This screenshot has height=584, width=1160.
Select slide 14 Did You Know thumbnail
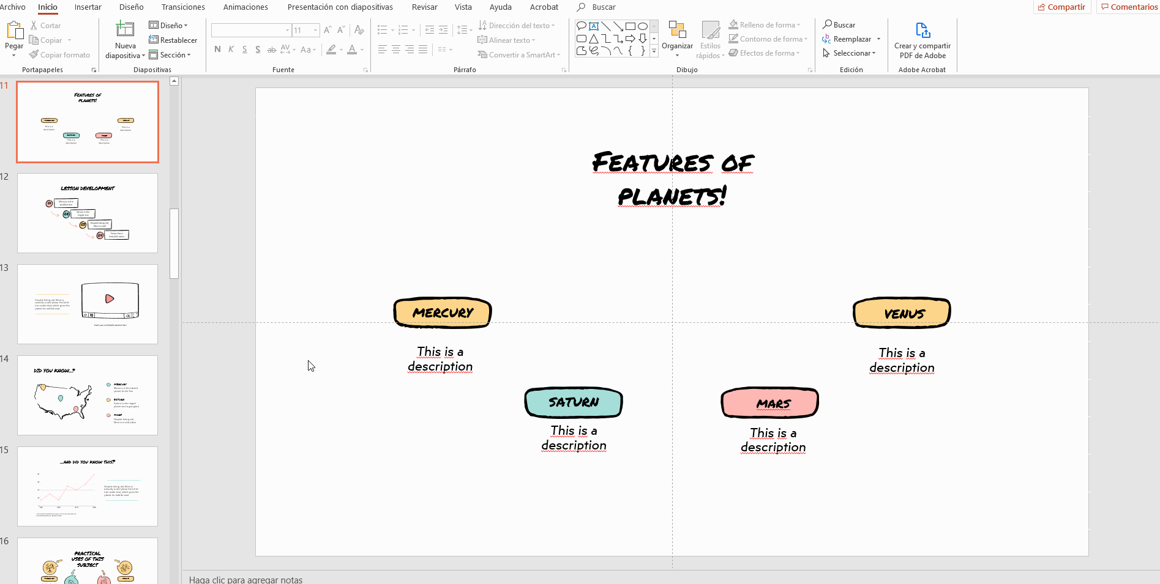[x=88, y=395]
